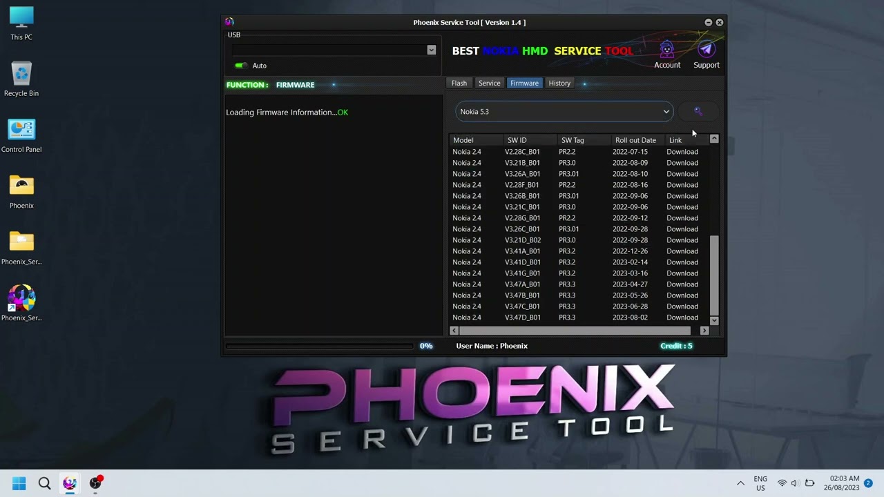
Task: Click the firmware search magnifier icon
Action: tap(698, 111)
